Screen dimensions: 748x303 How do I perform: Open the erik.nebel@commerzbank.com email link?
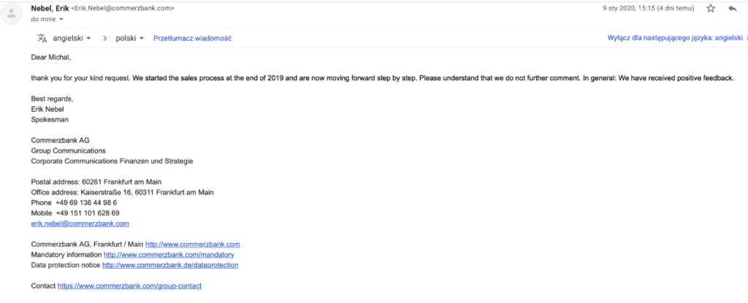pos(80,223)
